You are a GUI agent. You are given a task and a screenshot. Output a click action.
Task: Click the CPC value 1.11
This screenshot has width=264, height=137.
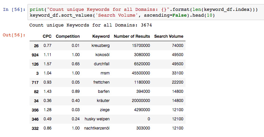coord(47,55)
